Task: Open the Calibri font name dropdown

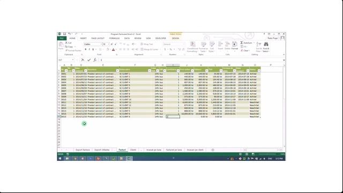Action: pos(101,44)
